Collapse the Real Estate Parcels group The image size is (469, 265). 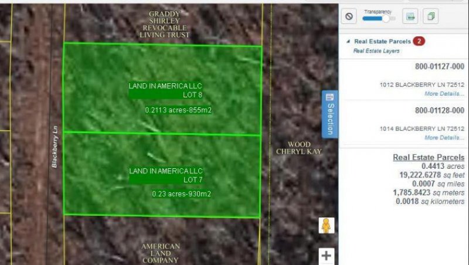click(x=348, y=42)
